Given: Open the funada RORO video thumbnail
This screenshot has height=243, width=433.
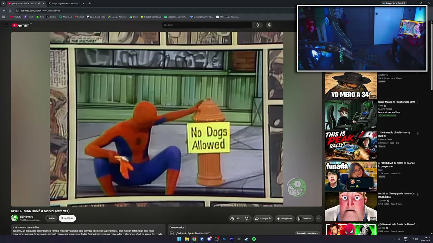Looking at the screenshot, I should pos(351,176).
